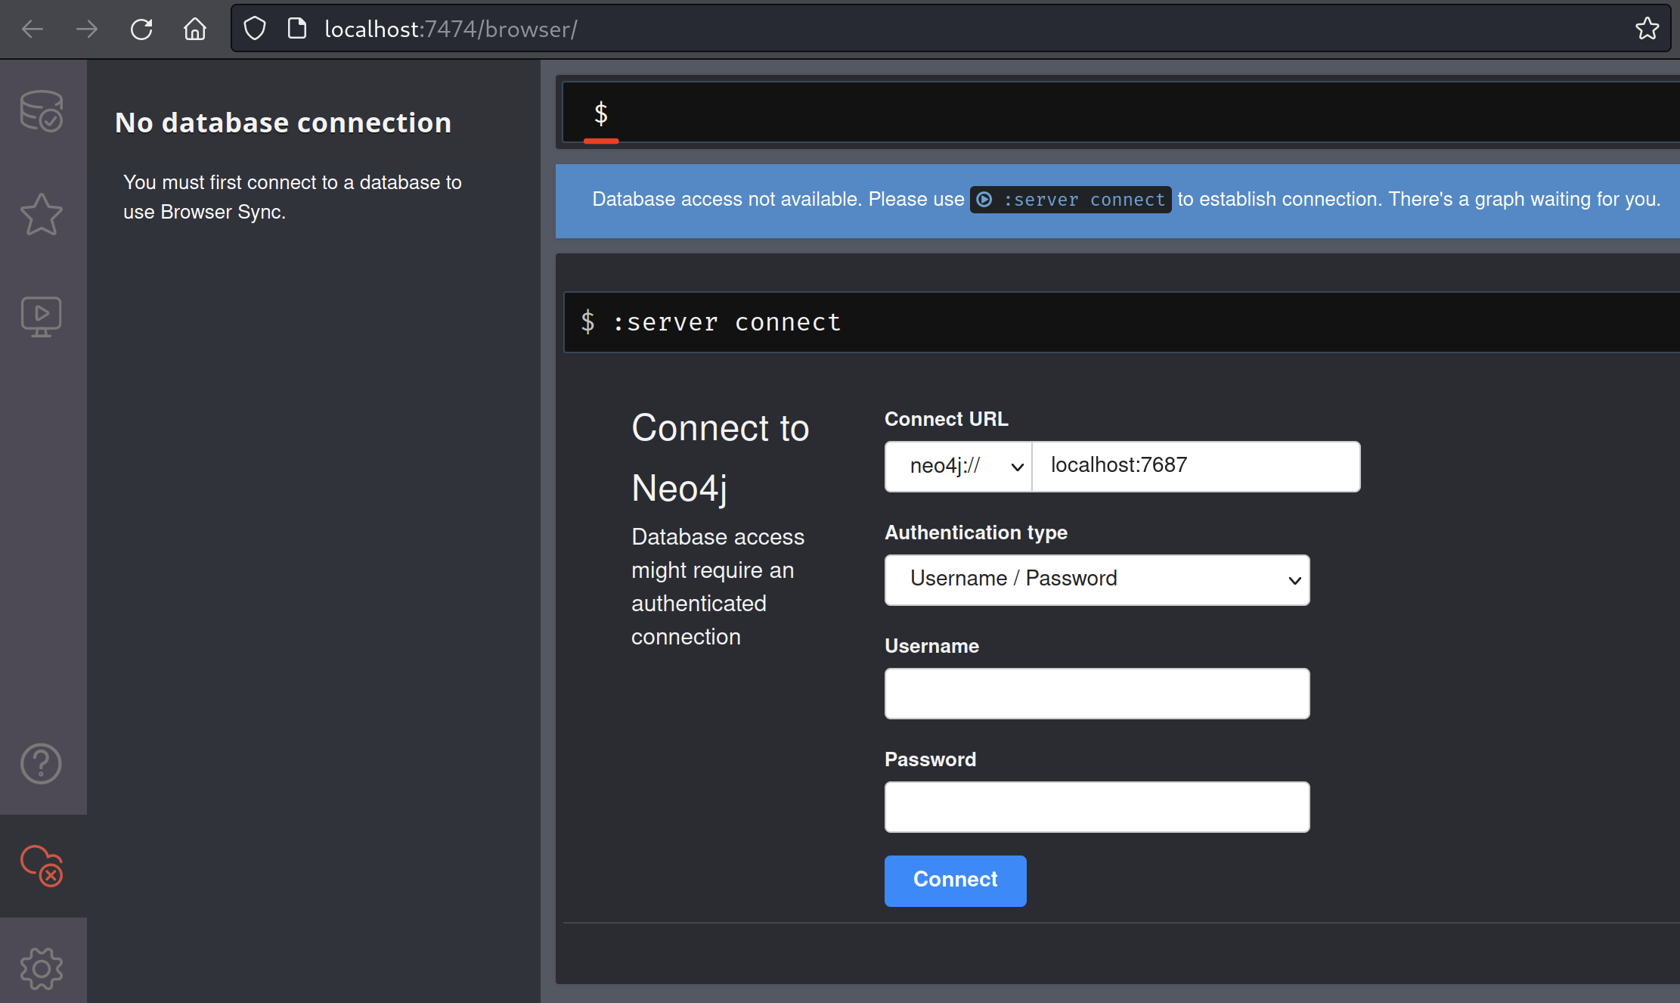Viewport: 1680px width, 1003px height.
Task: Click the localhost:7687 Connect URL field
Action: coord(1195,466)
